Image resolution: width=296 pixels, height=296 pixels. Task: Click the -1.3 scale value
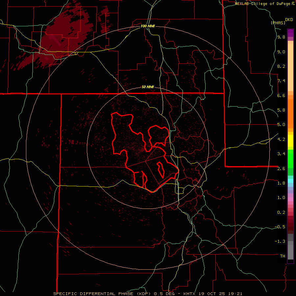pos(280,241)
